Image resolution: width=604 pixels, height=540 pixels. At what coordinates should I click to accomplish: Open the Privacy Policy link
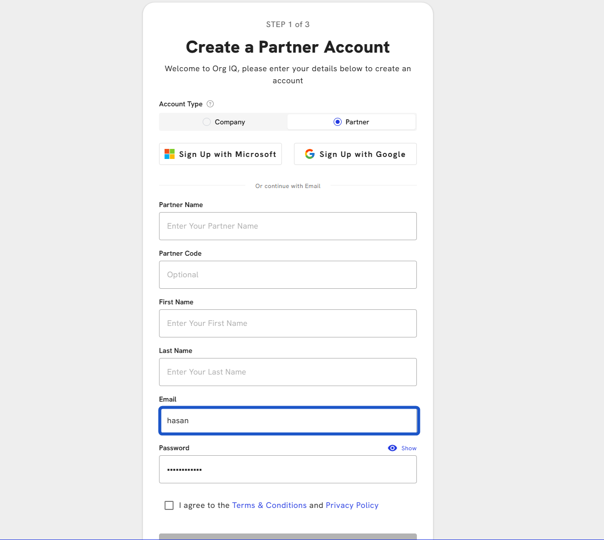[x=352, y=505]
